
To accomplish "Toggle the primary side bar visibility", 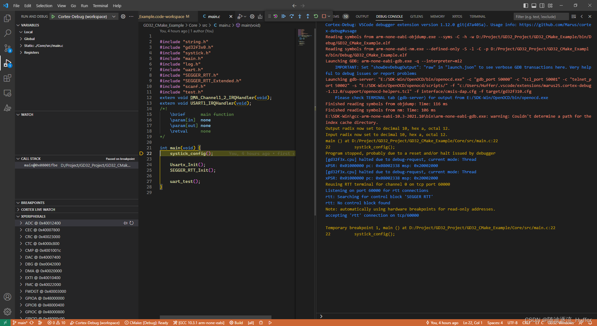I will click(526, 6).
